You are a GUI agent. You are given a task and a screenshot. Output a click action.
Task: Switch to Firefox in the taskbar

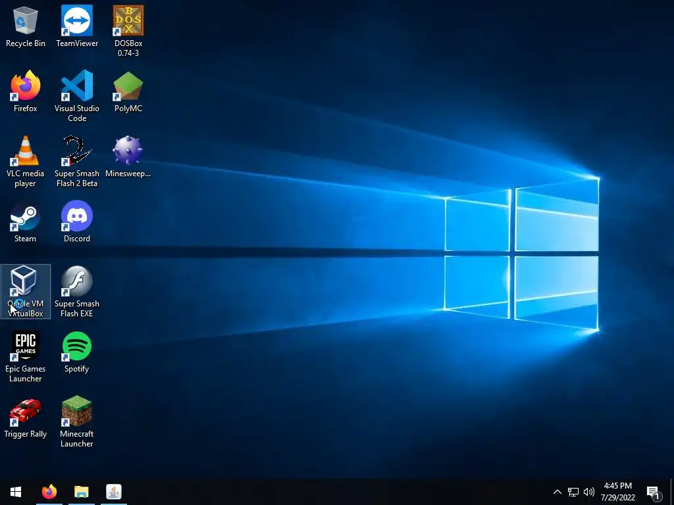(49, 492)
